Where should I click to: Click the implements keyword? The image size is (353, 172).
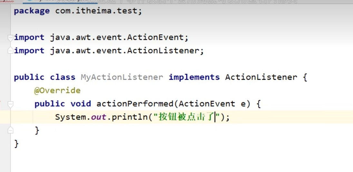(194, 77)
